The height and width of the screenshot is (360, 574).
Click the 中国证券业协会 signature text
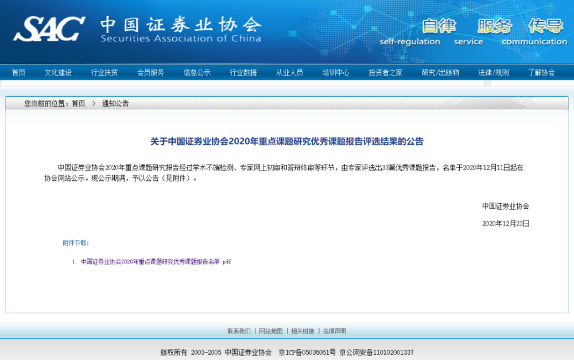506,206
